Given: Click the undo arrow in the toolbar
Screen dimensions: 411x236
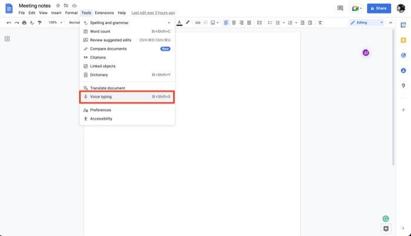Looking at the screenshot, I should 9,23.
